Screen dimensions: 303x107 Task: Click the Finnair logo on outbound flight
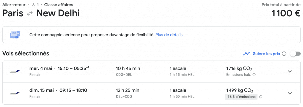click(x=15, y=72)
